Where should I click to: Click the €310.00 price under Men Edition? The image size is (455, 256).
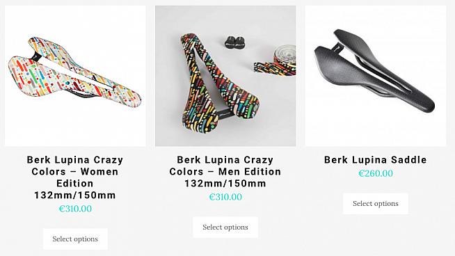tap(225, 197)
